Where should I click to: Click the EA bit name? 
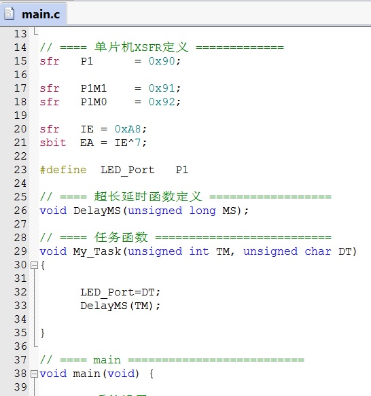pyautogui.click(x=87, y=143)
